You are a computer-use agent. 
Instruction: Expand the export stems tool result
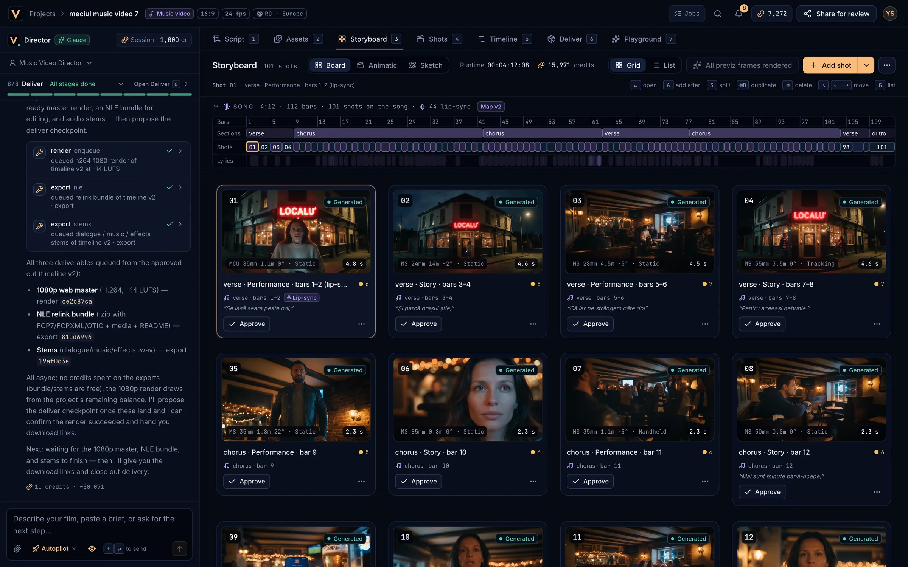click(x=180, y=224)
